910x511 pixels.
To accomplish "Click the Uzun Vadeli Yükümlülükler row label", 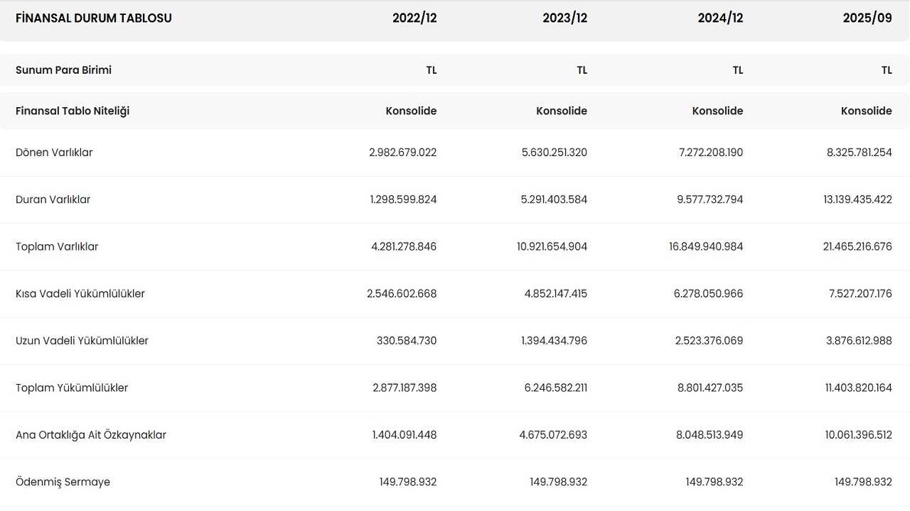I will 82,341.
